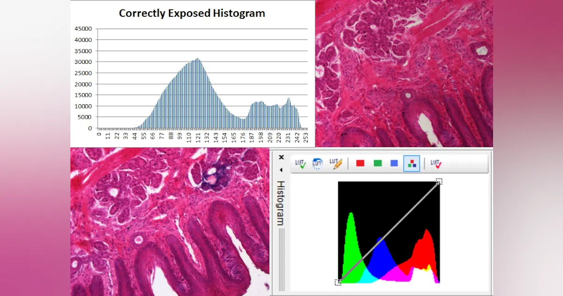Select the blue channel swatch
563x296 pixels.
394,164
